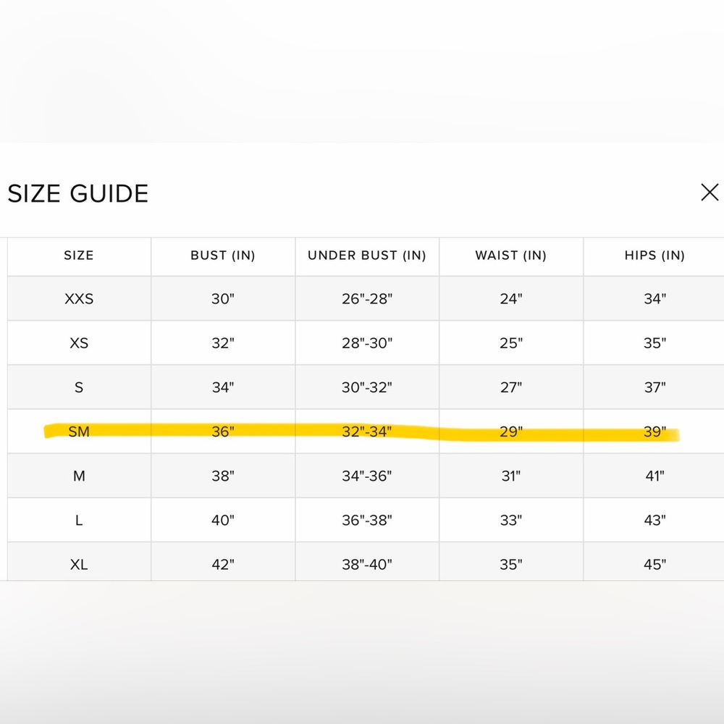
Task: Click the WAIST (IN) column header
Action: [x=511, y=256]
